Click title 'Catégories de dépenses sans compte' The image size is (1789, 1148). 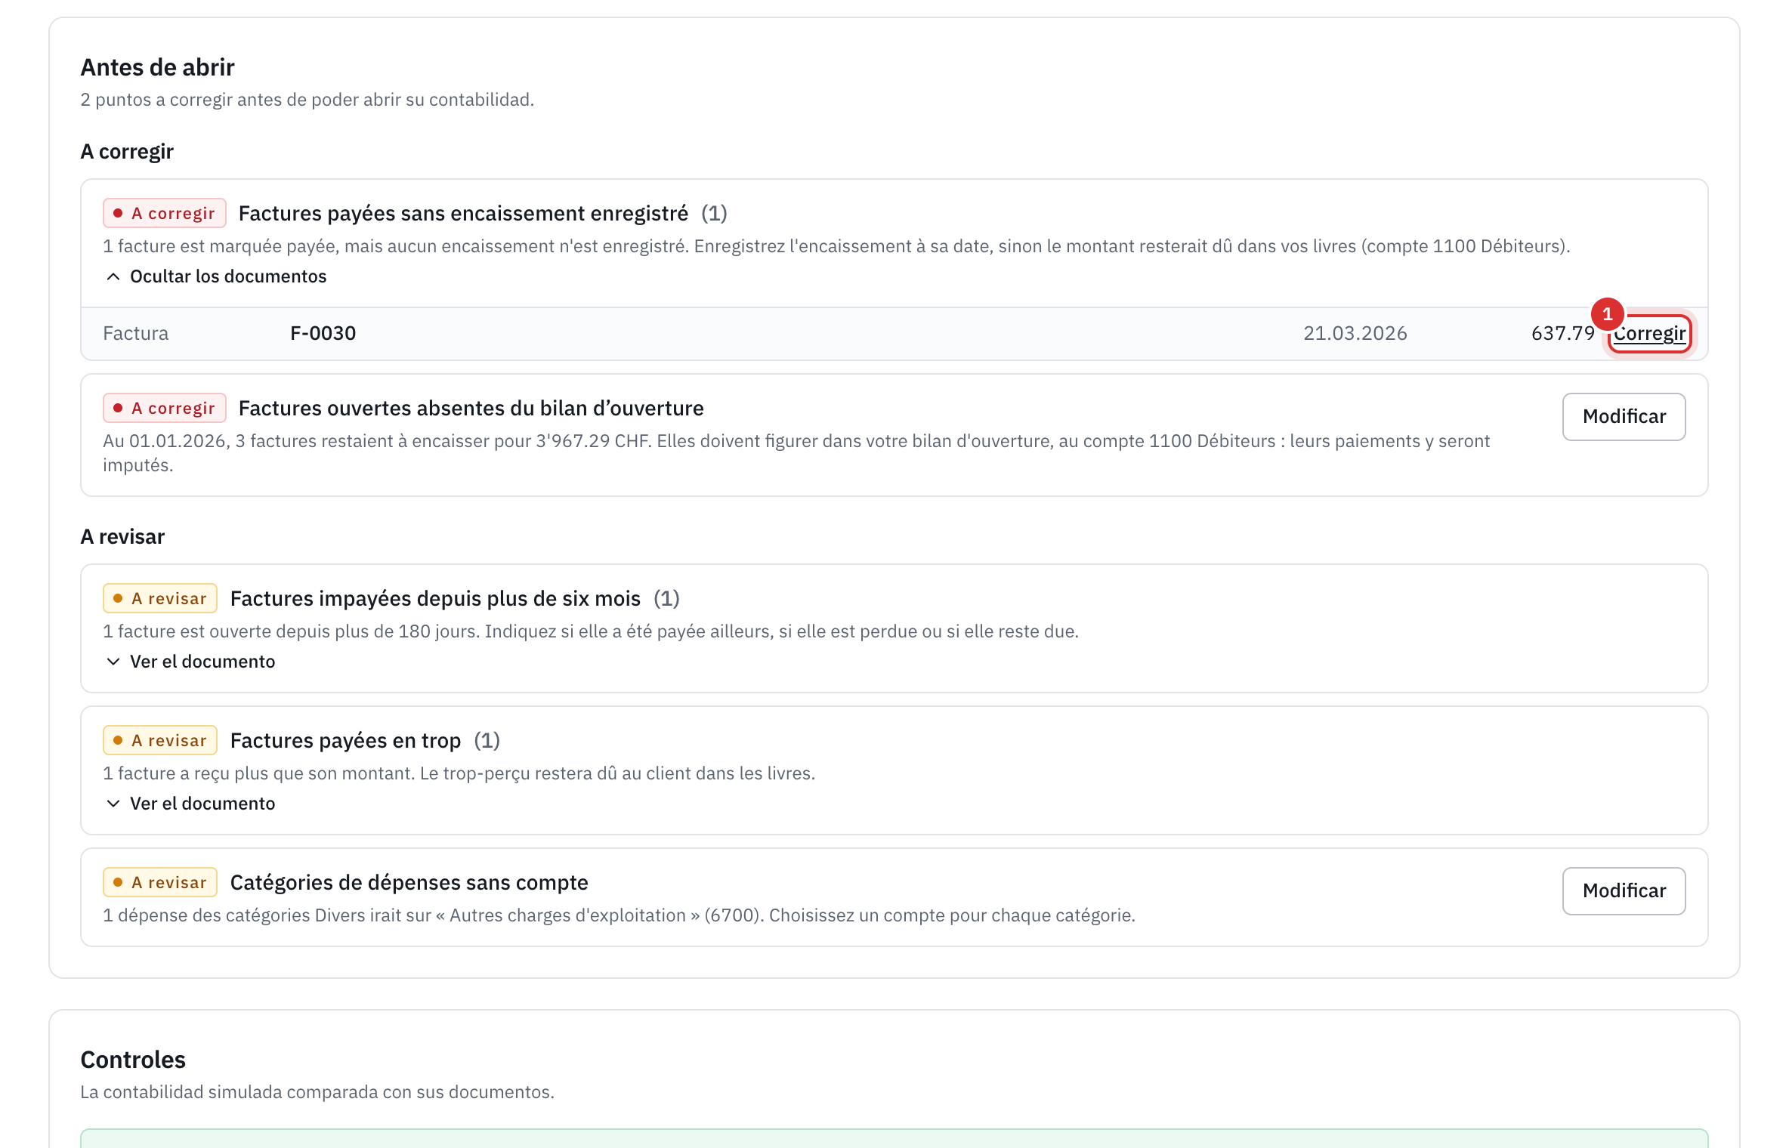[x=409, y=882]
